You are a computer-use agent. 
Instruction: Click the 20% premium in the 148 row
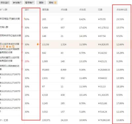coord(27,36)
